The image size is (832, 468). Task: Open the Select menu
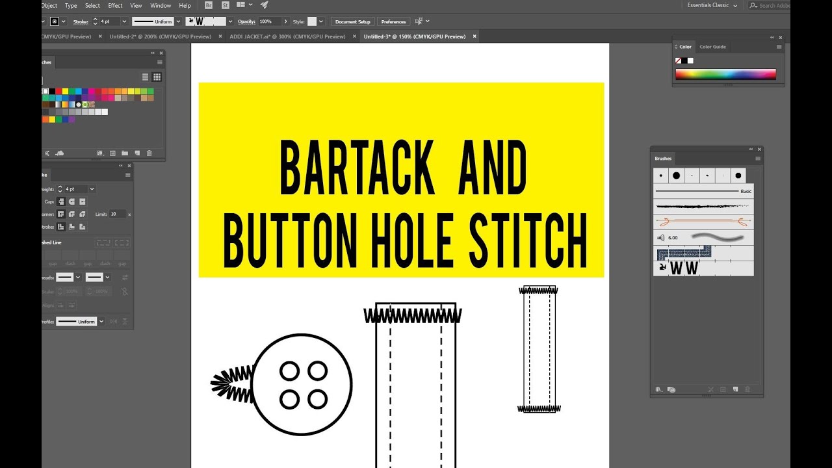click(x=92, y=5)
